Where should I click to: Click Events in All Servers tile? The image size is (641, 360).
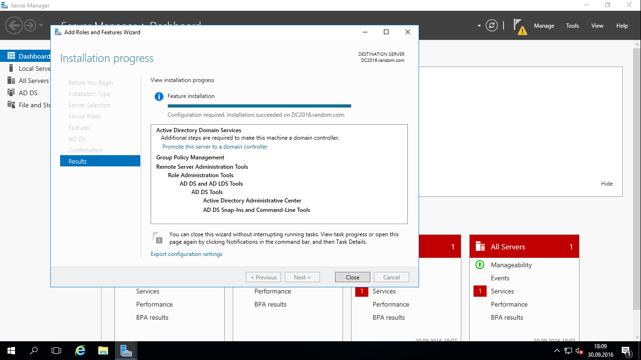coord(500,278)
